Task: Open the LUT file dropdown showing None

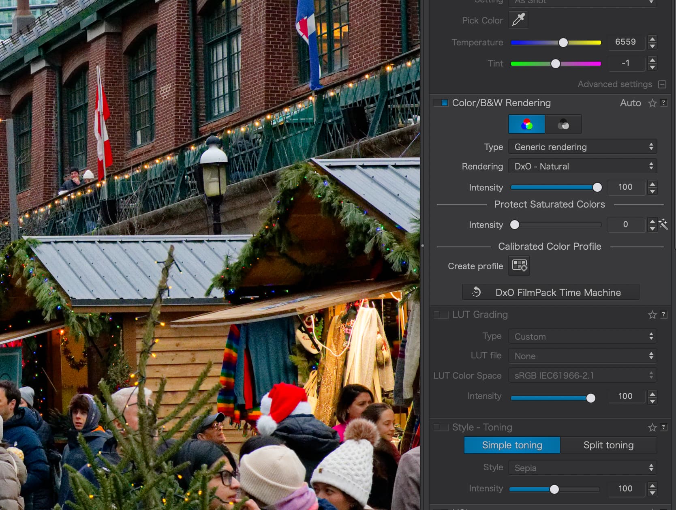Action: 582,356
